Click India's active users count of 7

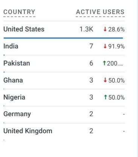(91, 46)
